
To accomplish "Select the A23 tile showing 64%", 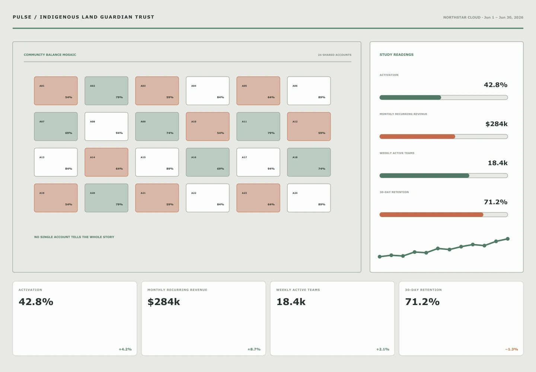I will tap(258, 198).
